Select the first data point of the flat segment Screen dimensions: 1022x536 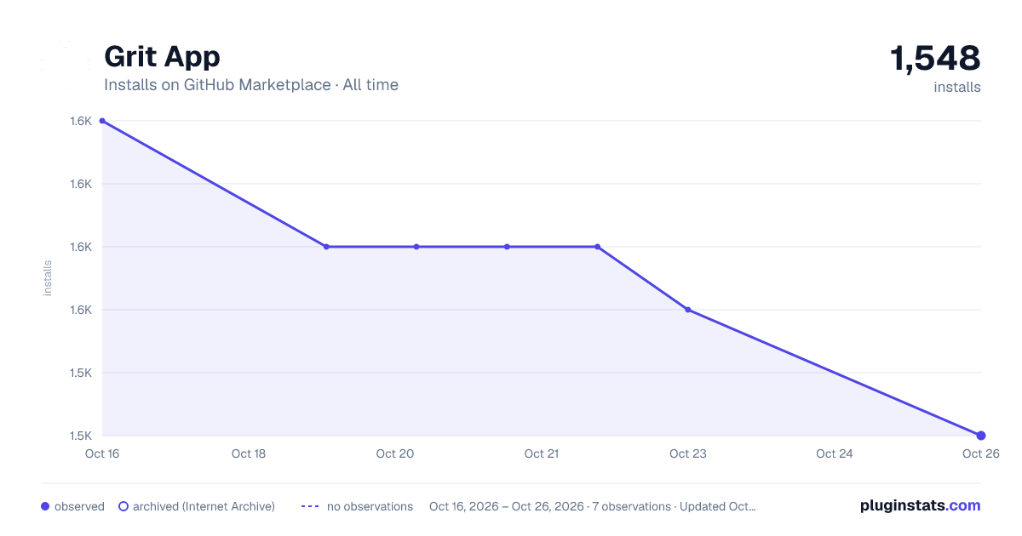tap(326, 247)
